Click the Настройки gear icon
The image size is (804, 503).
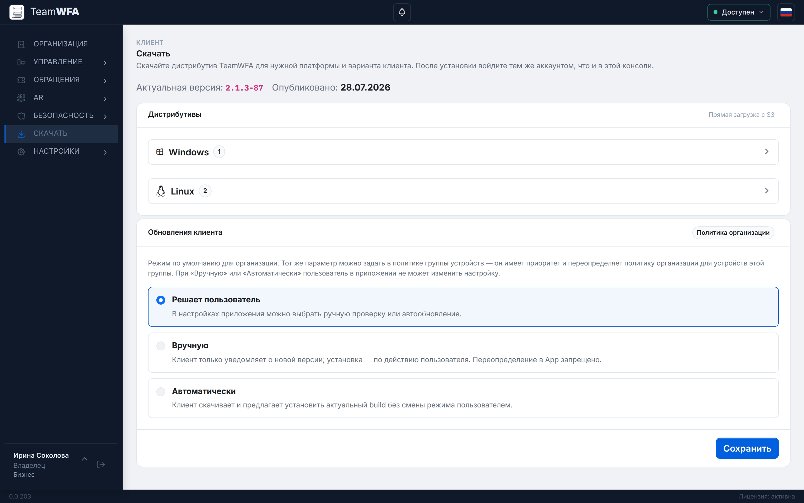click(21, 152)
